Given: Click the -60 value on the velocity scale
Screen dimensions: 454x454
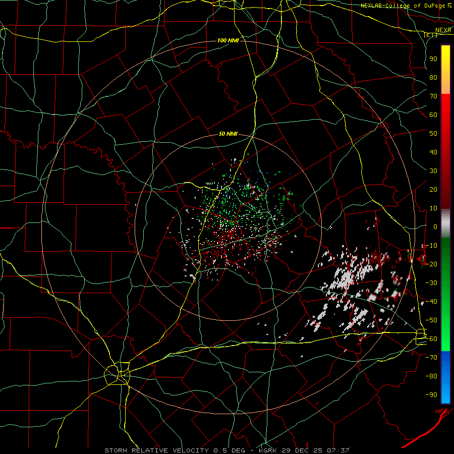Looking at the screenshot, I should (431, 339).
